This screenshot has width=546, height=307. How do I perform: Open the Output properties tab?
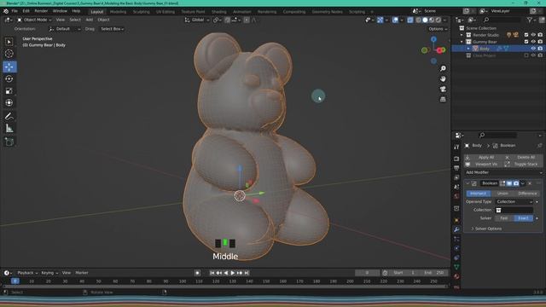coord(456,168)
